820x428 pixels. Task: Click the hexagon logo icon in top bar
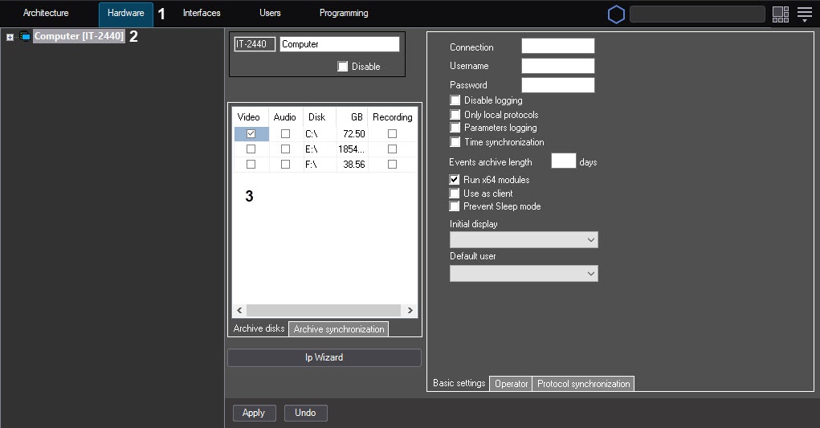click(x=616, y=14)
